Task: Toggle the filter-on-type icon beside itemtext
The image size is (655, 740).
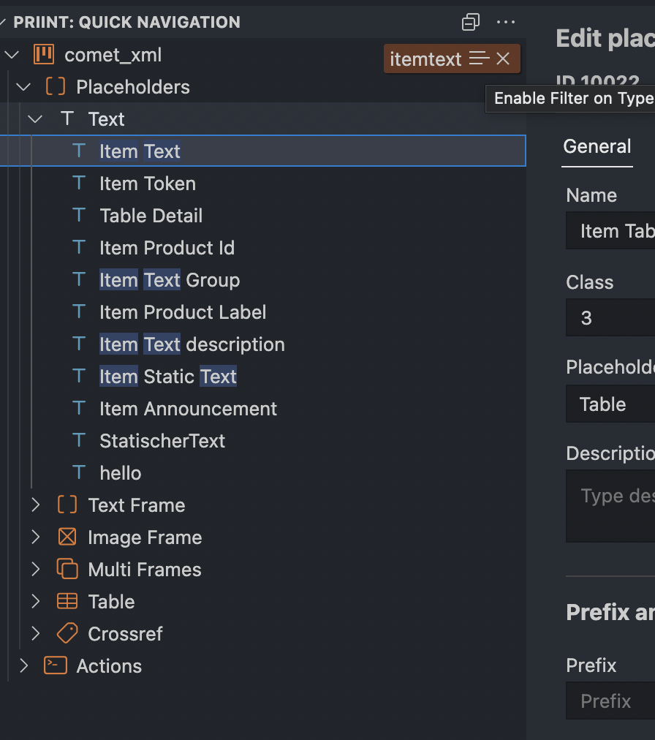Action: coord(479,58)
